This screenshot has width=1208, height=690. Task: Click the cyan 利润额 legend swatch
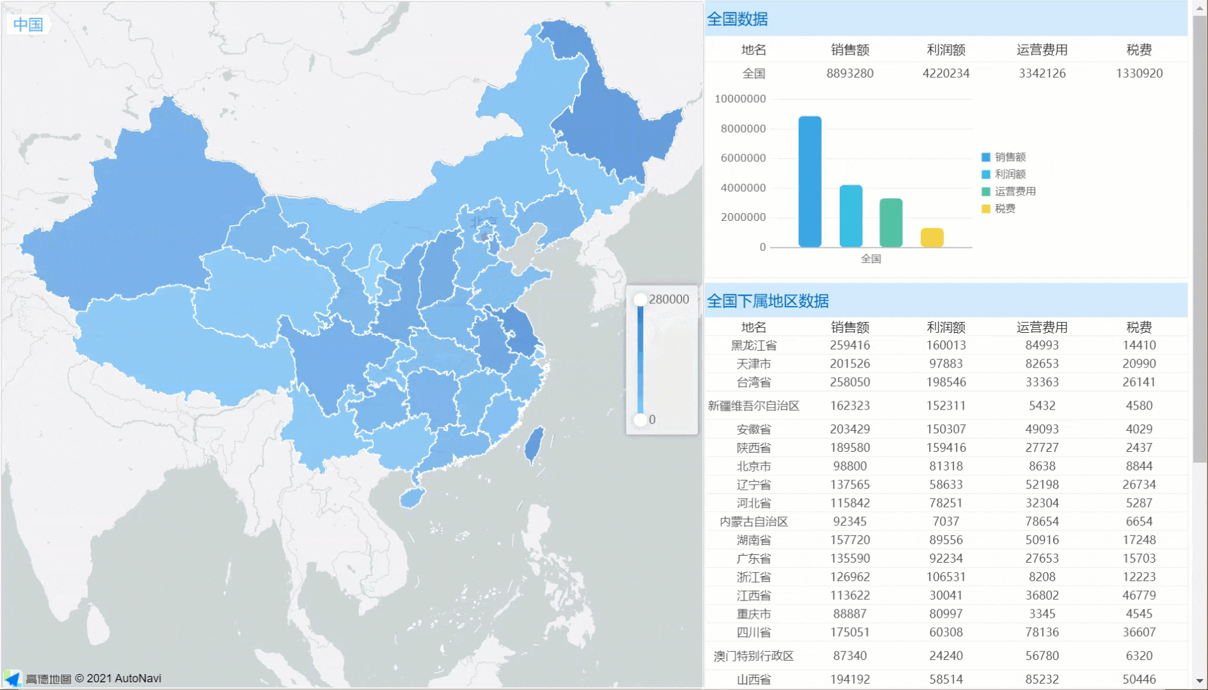[985, 174]
